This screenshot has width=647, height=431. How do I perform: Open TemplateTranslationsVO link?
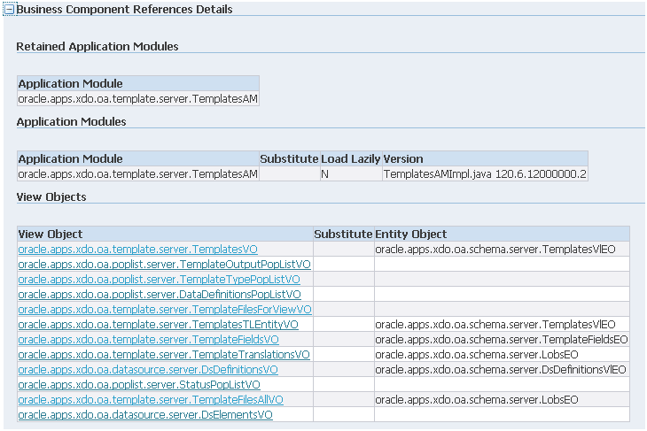coord(164,355)
